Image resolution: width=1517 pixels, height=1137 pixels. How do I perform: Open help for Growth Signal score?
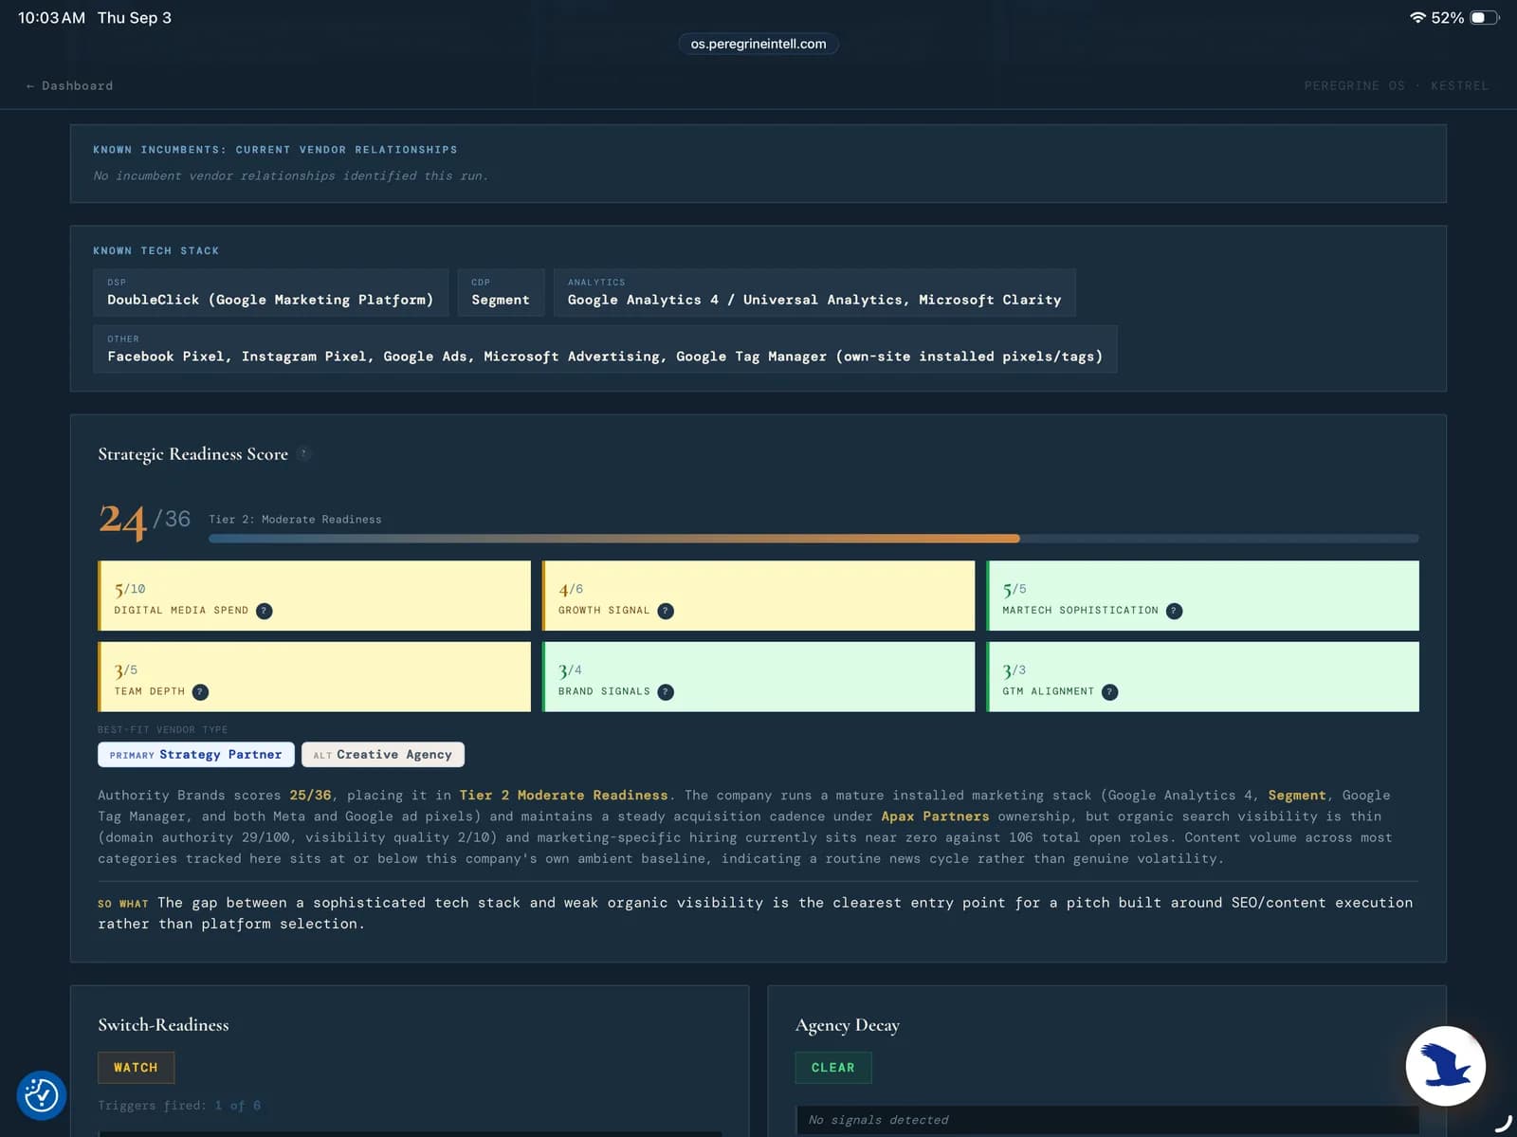(666, 611)
